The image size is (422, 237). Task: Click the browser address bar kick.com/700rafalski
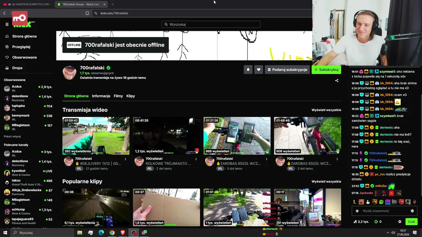[114, 13]
